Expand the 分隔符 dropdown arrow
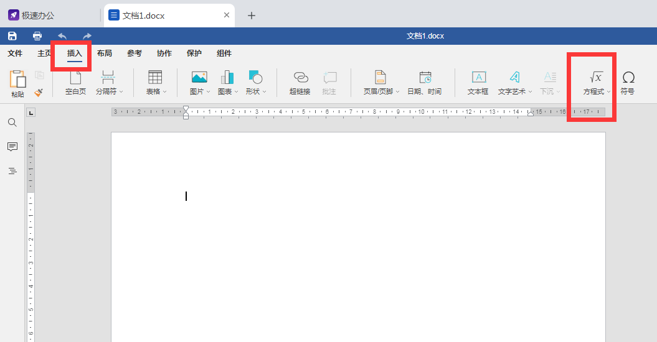 [x=121, y=91]
